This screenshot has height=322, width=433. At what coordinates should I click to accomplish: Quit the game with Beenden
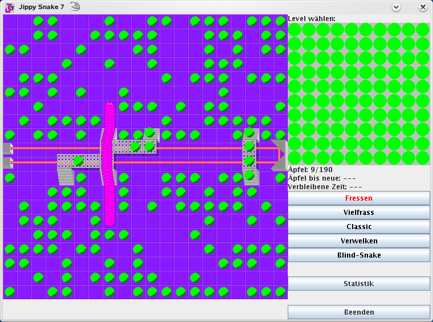tap(359, 312)
